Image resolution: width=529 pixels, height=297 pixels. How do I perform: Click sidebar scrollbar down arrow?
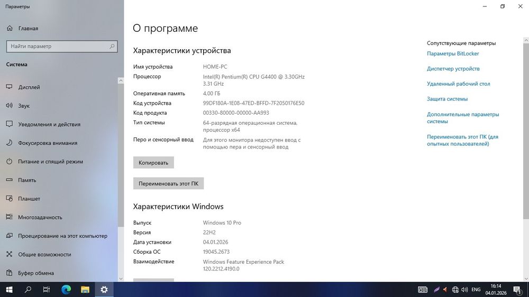click(x=121, y=279)
